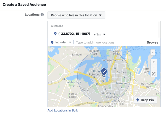Open the Add Locations in Bulk link
Screen dimensions: 166x115
point(63,110)
